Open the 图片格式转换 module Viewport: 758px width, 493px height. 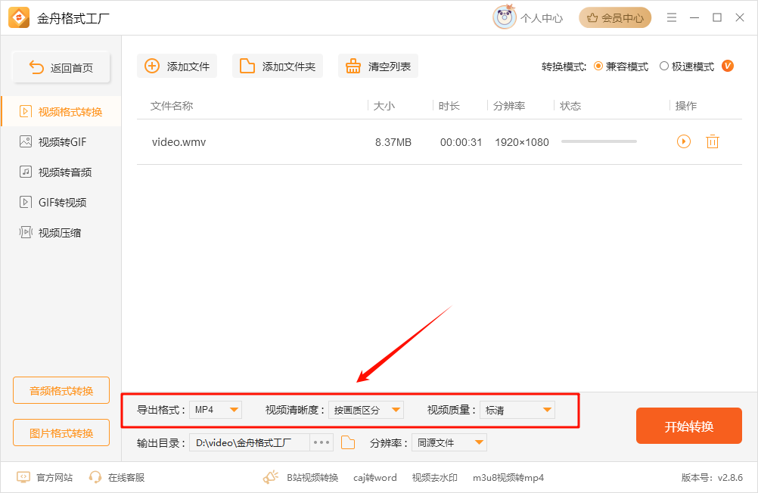point(61,433)
